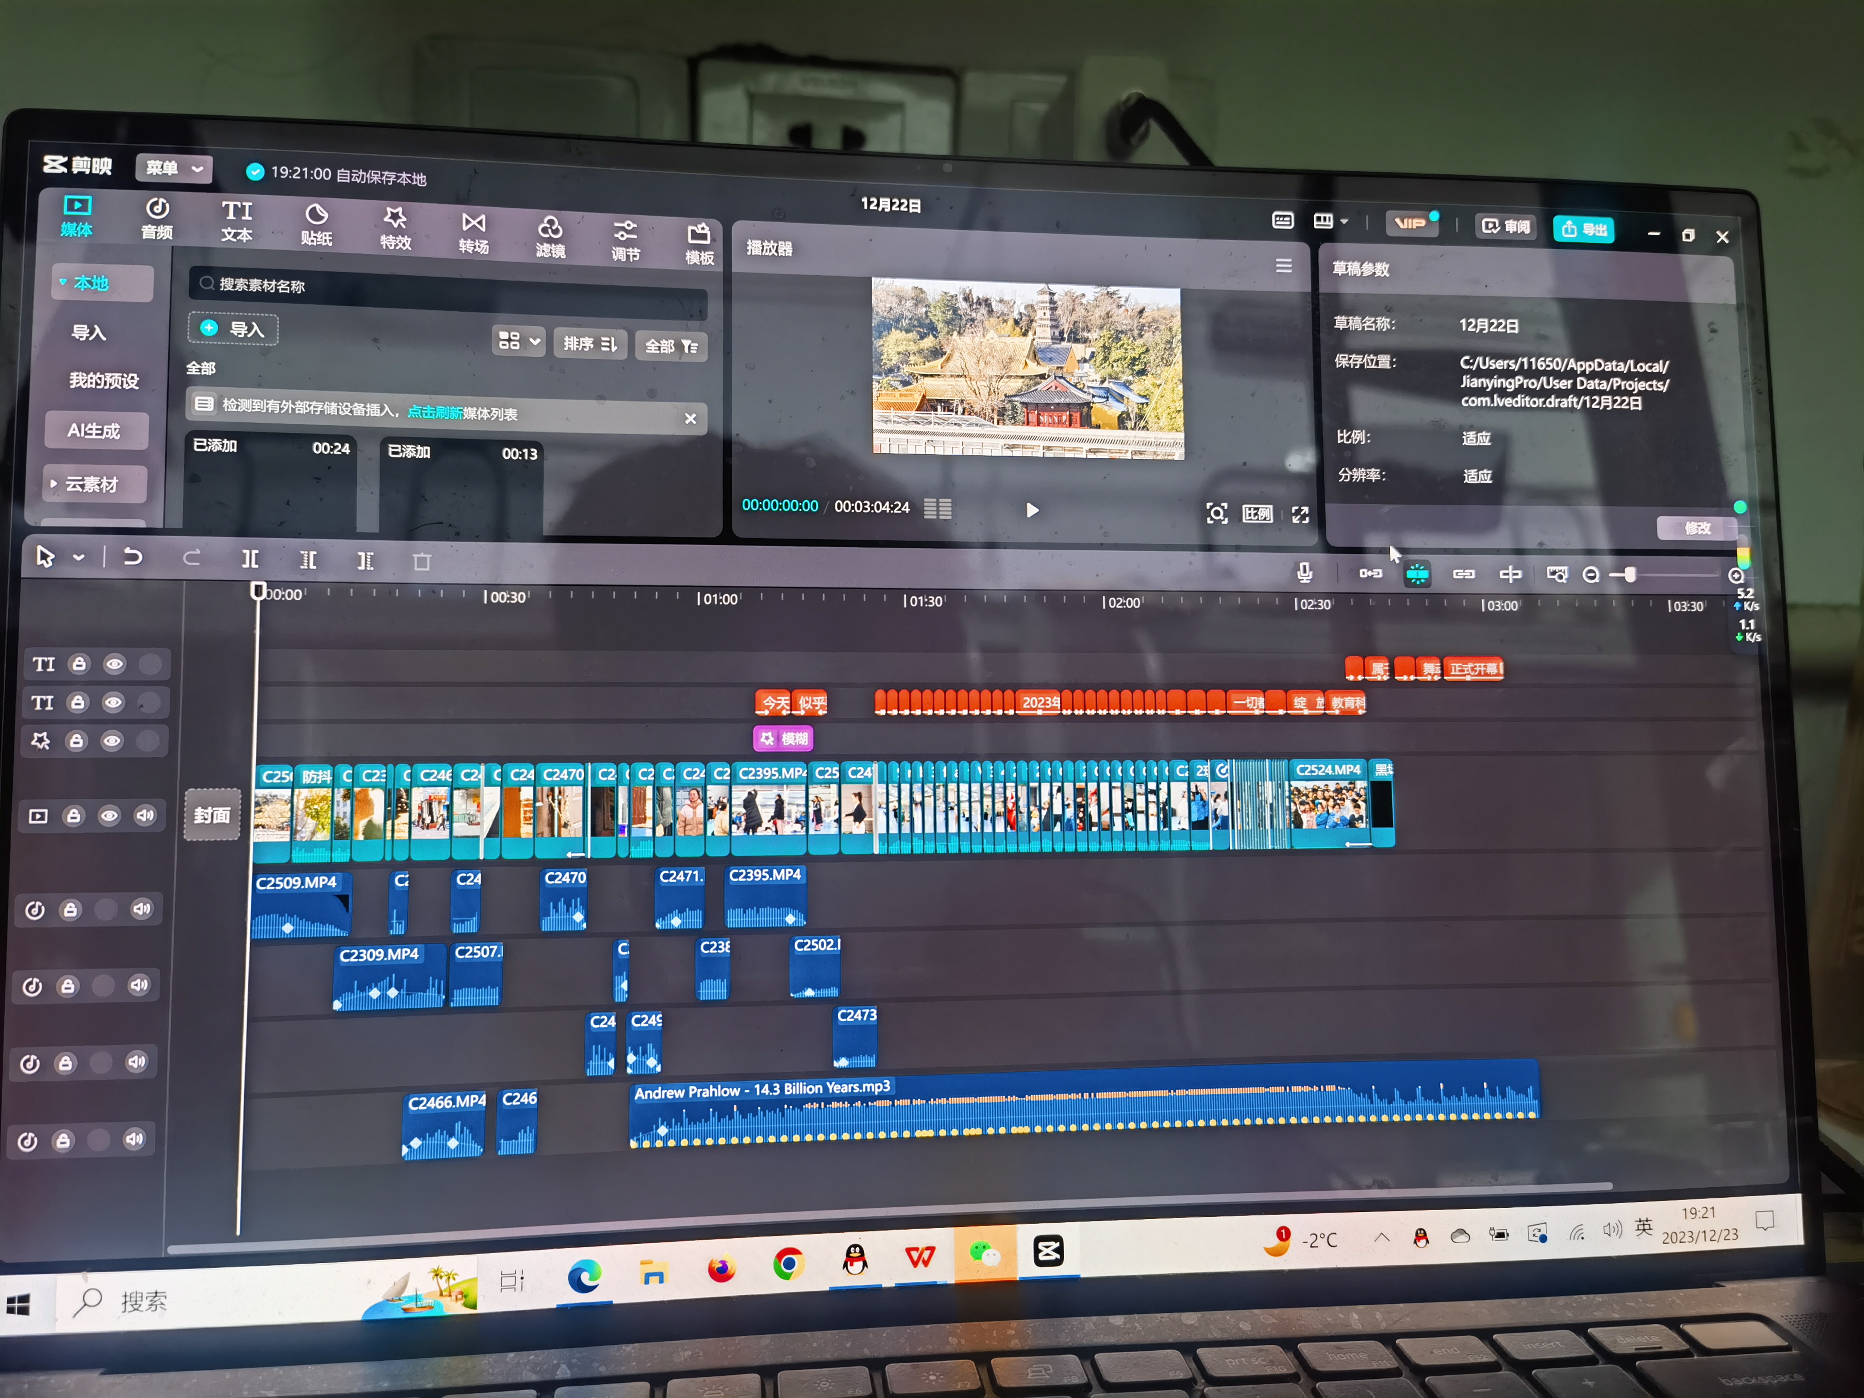Delete selected clip with trash icon
Screen dimensions: 1864x1398
(x=421, y=562)
